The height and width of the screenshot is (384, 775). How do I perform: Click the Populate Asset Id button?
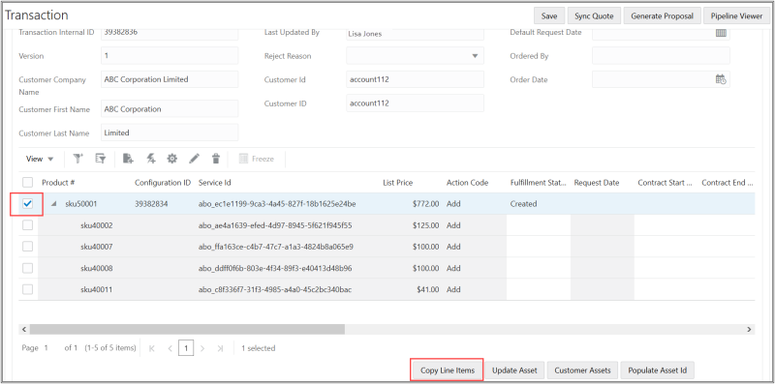coord(657,370)
